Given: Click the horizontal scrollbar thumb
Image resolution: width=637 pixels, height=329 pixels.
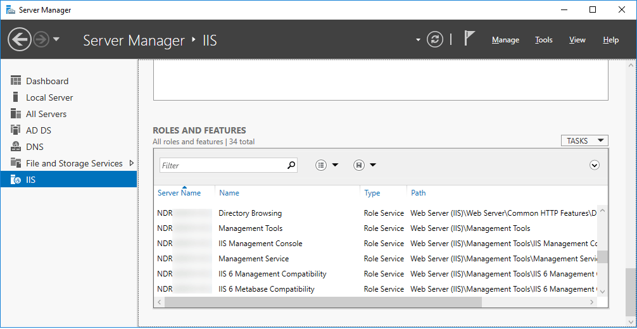Looking at the screenshot, I should pyautogui.click(x=323, y=302).
